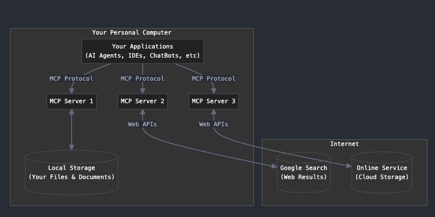Screen dimensions: 435x217
Task: Select the MCP Server 3 box
Action: 213,101
